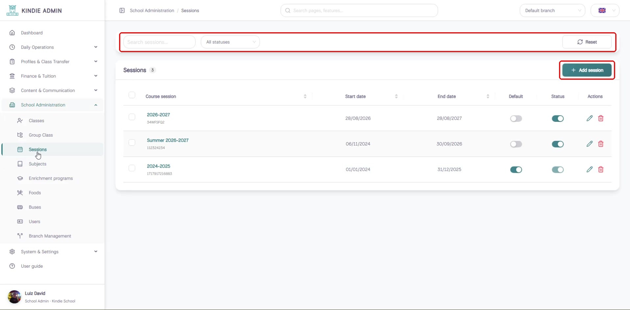Collapse the sidebar panel icon
The image size is (630, 310).
click(x=122, y=11)
